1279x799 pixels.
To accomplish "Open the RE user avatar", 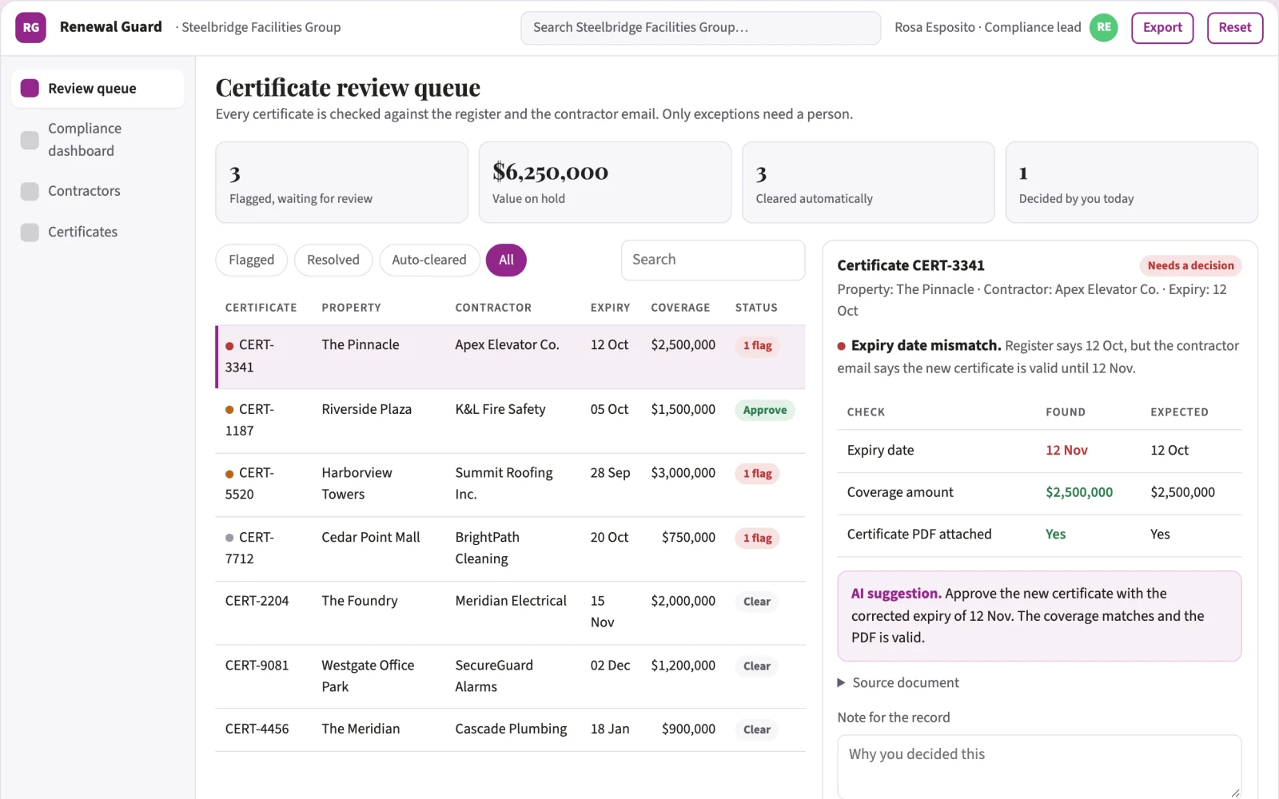I will click(x=1104, y=27).
